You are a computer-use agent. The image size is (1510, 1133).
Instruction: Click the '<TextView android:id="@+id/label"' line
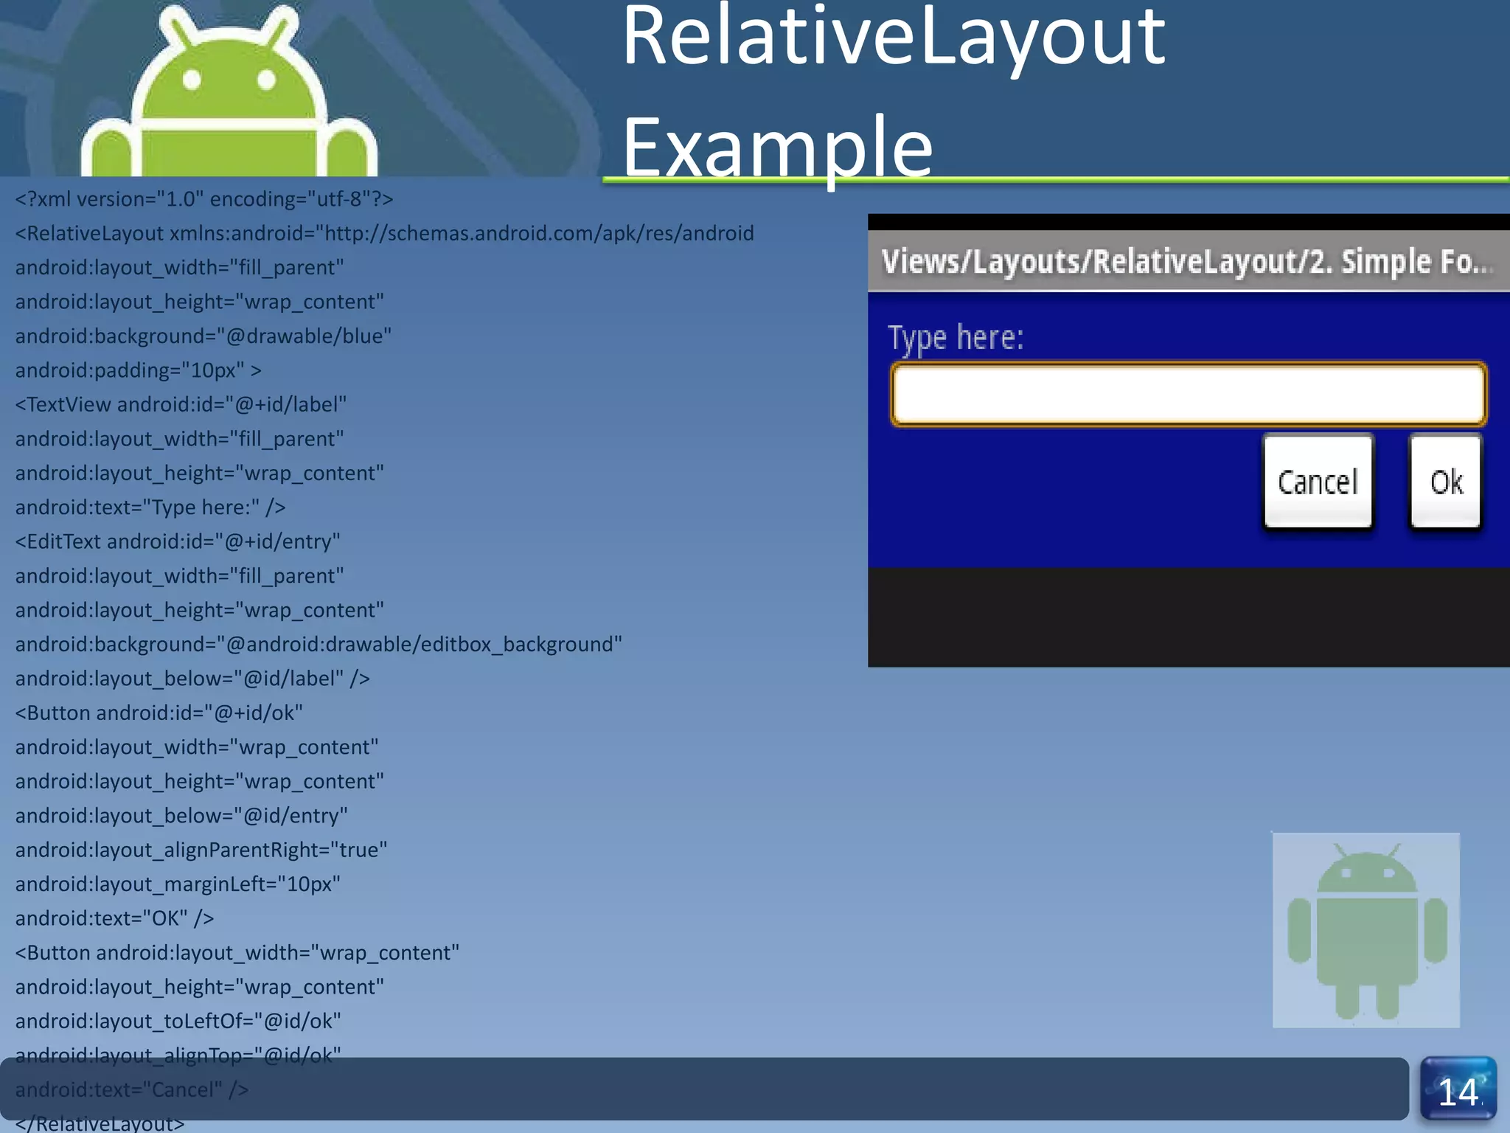pos(181,404)
